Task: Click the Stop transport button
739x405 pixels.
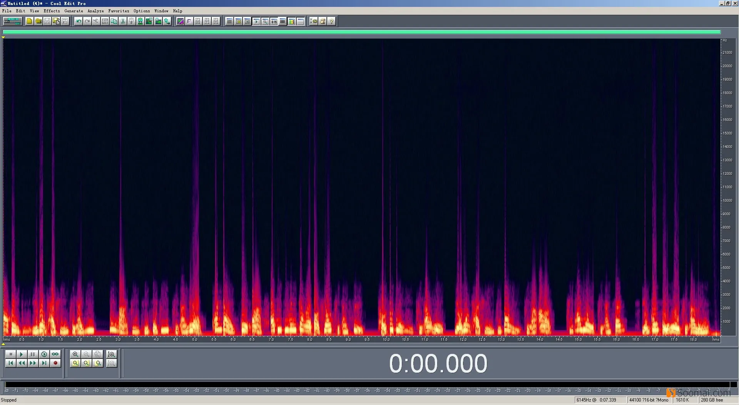Action: [11, 354]
